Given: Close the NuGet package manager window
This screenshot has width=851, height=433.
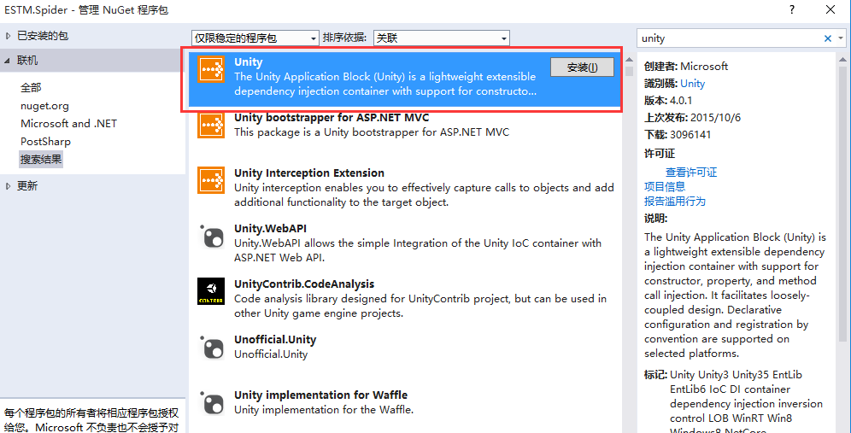Looking at the screenshot, I should (830, 9).
